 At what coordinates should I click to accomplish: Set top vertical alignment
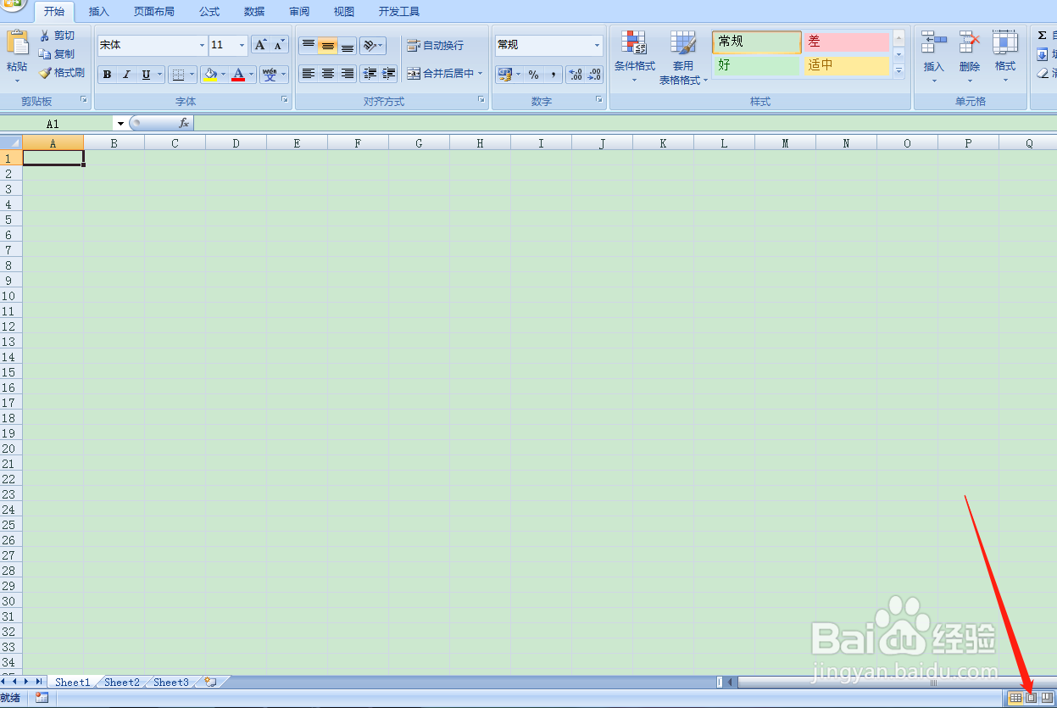click(x=309, y=45)
